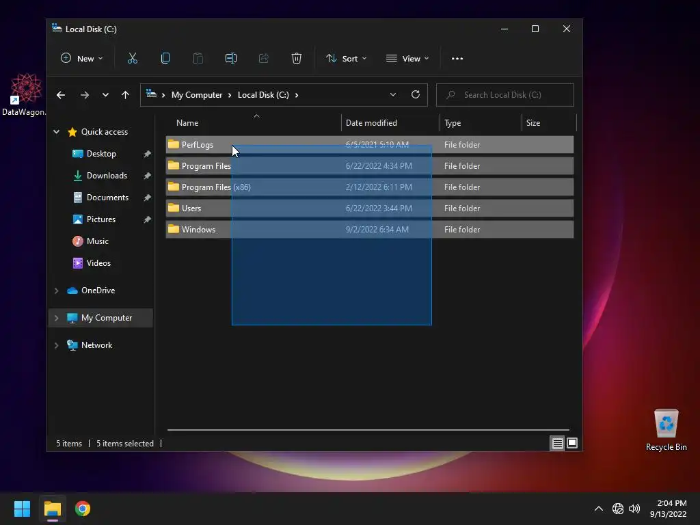Click Local Disk (C:) in breadcrumb

coord(263,95)
